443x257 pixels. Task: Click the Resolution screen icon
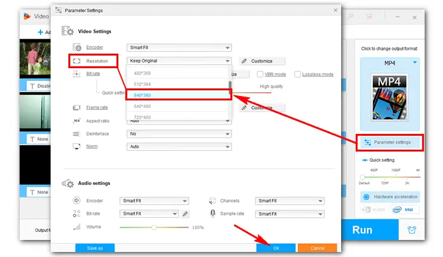click(77, 61)
